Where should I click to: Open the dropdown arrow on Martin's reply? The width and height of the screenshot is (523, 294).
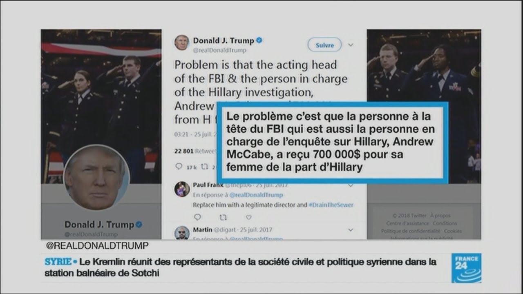pyautogui.click(x=351, y=229)
